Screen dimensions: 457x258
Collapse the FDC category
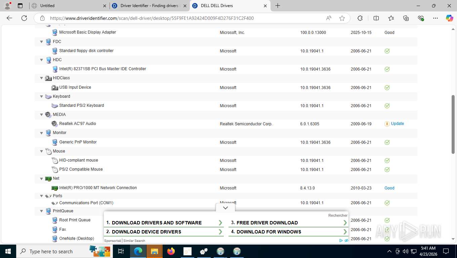click(42, 42)
